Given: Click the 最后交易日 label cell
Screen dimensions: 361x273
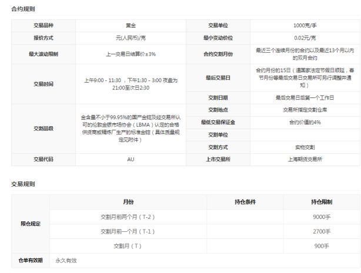Looking at the screenshot, I should 218,77.
